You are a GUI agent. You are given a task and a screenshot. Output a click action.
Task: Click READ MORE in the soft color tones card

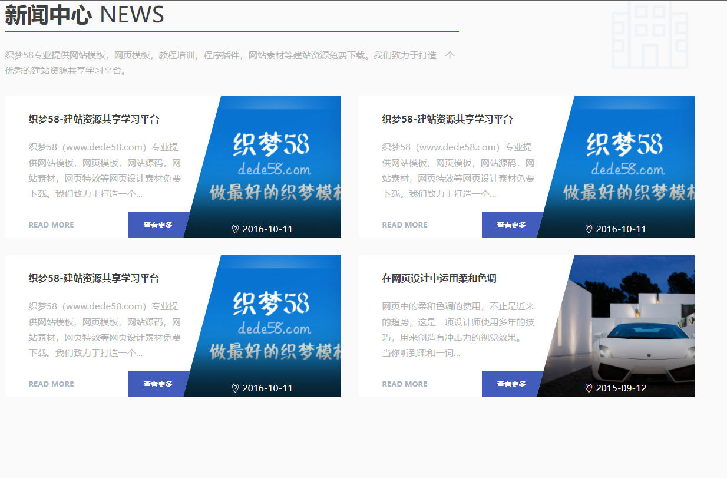pyautogui.click(x=405, y=384)
